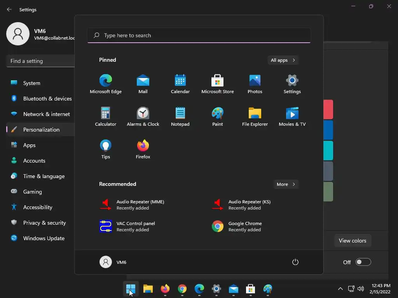This screenshot has height=298, width=398.
Task: Open the pinned Calendar app
Action: click(x=180, y=84)
